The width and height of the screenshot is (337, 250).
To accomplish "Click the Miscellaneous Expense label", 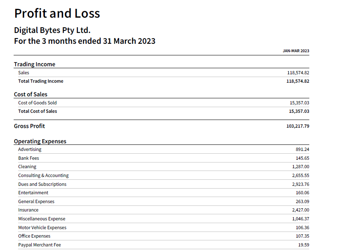I will point(42,219).
